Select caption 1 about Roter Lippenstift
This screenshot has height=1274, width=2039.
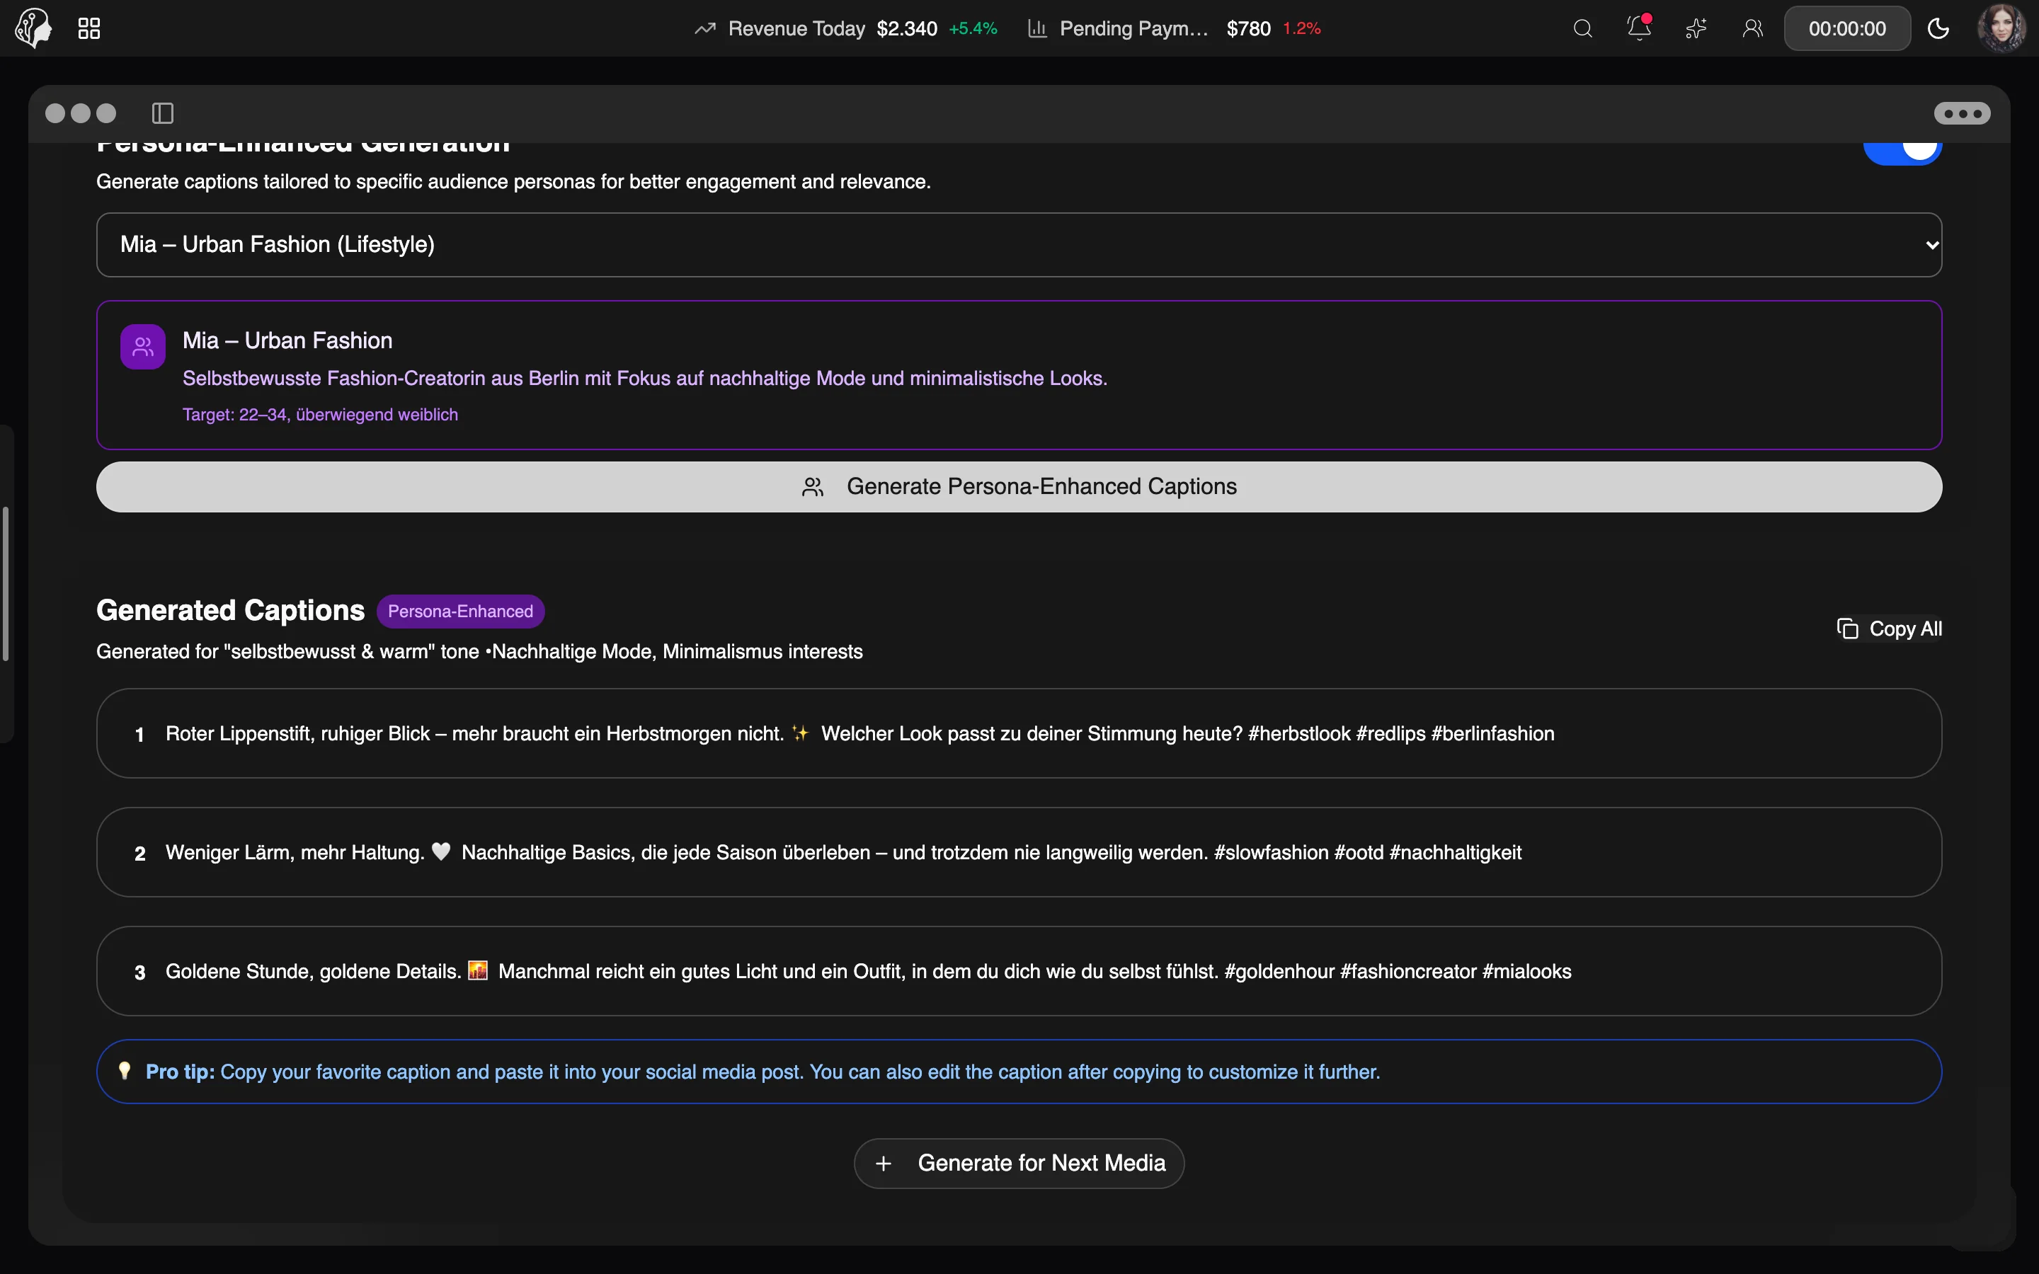(x=1019, y=733)
